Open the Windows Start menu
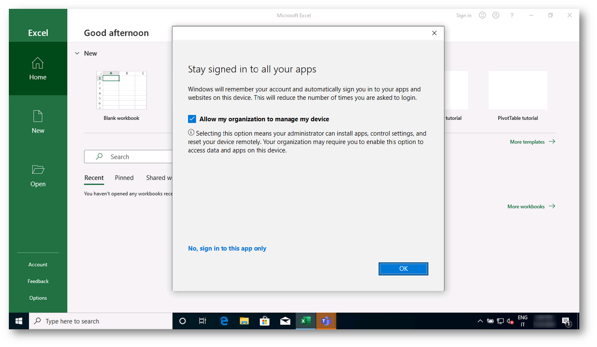The image size is (597, 347). click(x=19, y=321)
